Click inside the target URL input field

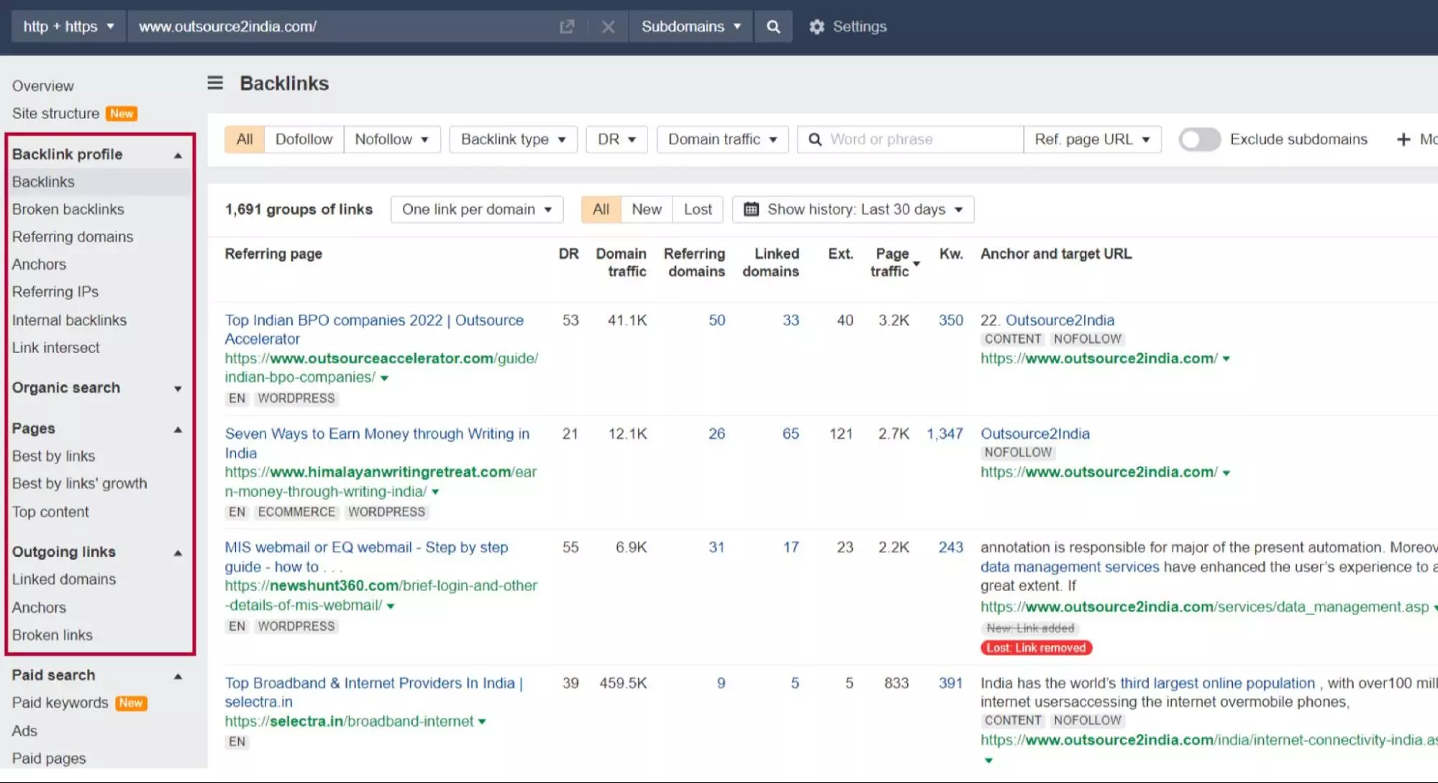click(x=342, y=27)
